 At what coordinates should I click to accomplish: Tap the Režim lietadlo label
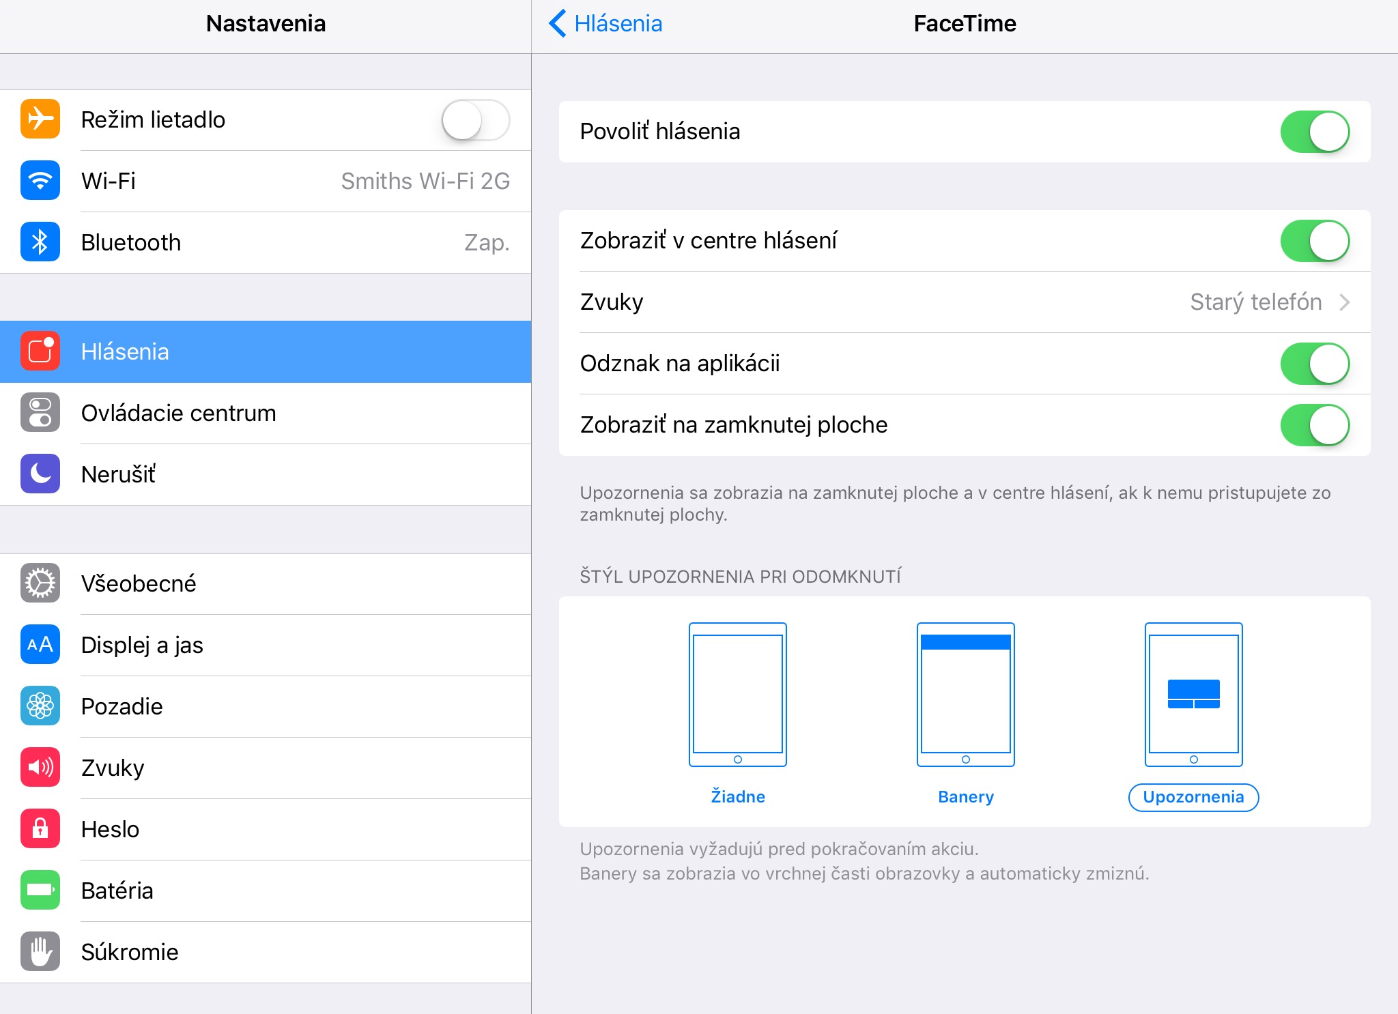coord(153,120)
